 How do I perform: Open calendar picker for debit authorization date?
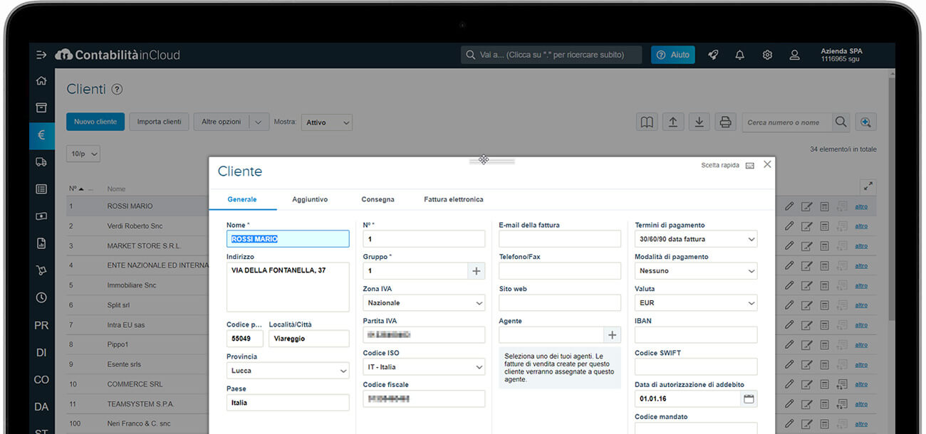tap(749, 399)
